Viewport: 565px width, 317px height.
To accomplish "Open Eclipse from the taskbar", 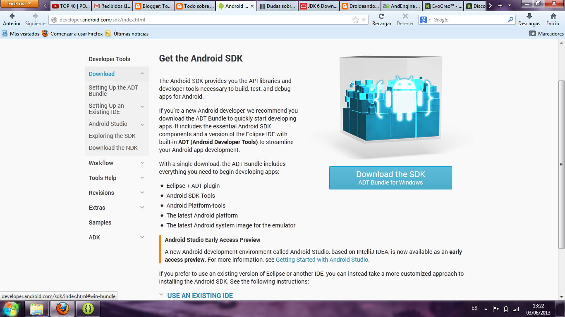I will coord(87,308).
